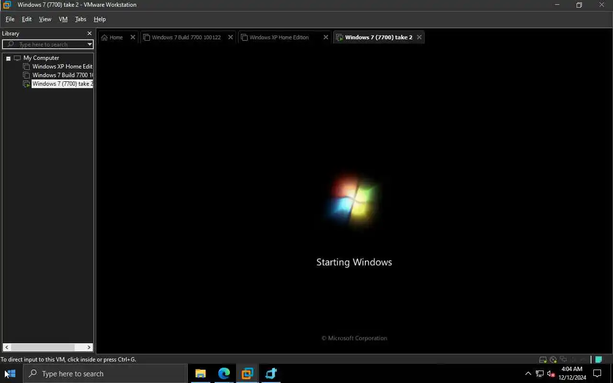Select Windows 7 Build 7700 in Library tree

[62, 75]
